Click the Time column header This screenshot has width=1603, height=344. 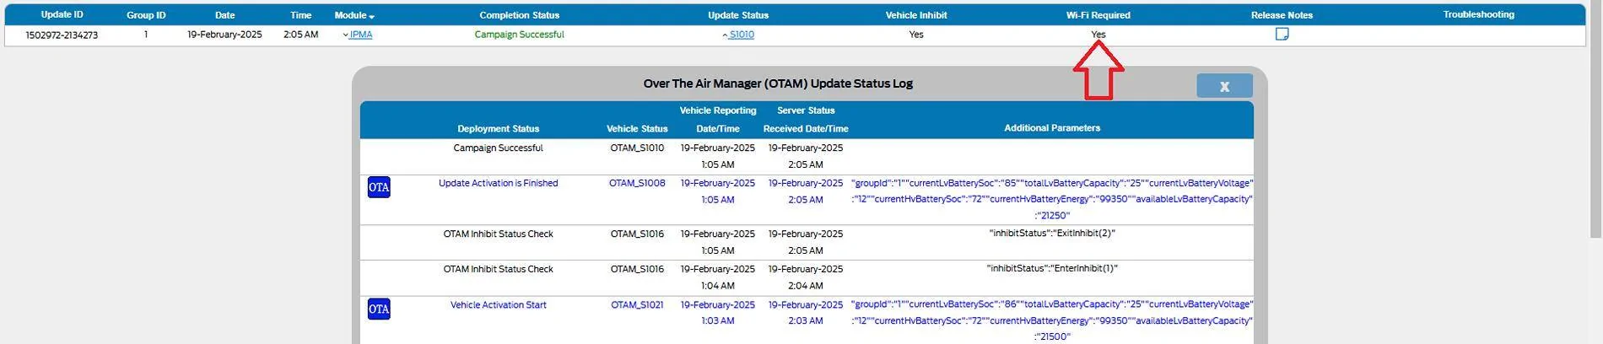(300, 15)
